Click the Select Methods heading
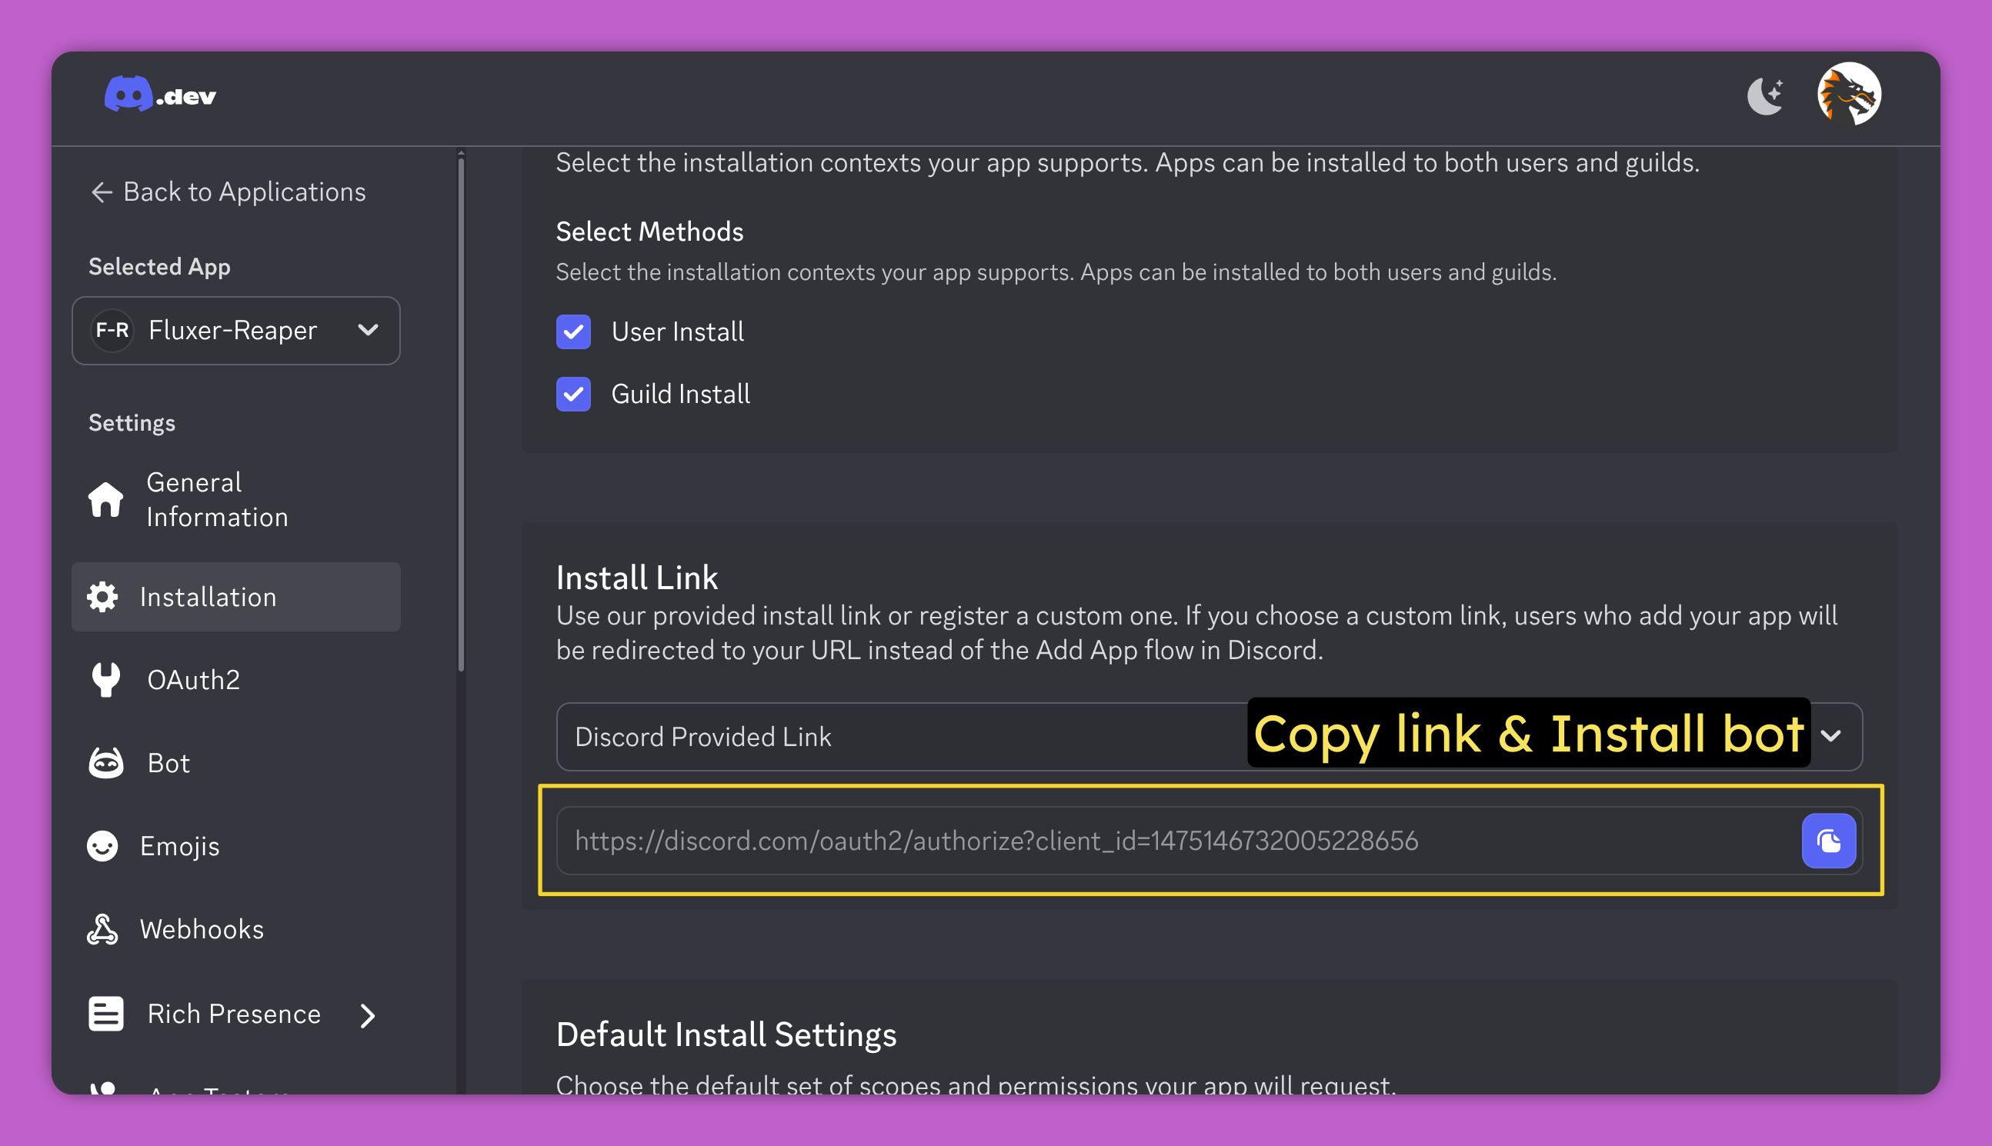 [x=649, y=232]
